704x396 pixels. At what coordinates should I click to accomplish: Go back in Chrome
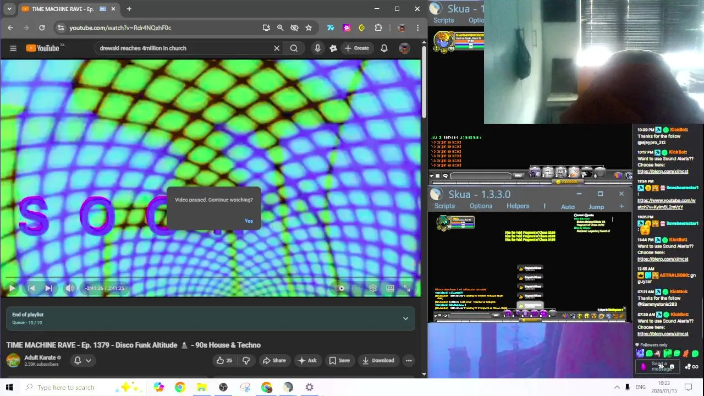[x=10, y=28]
